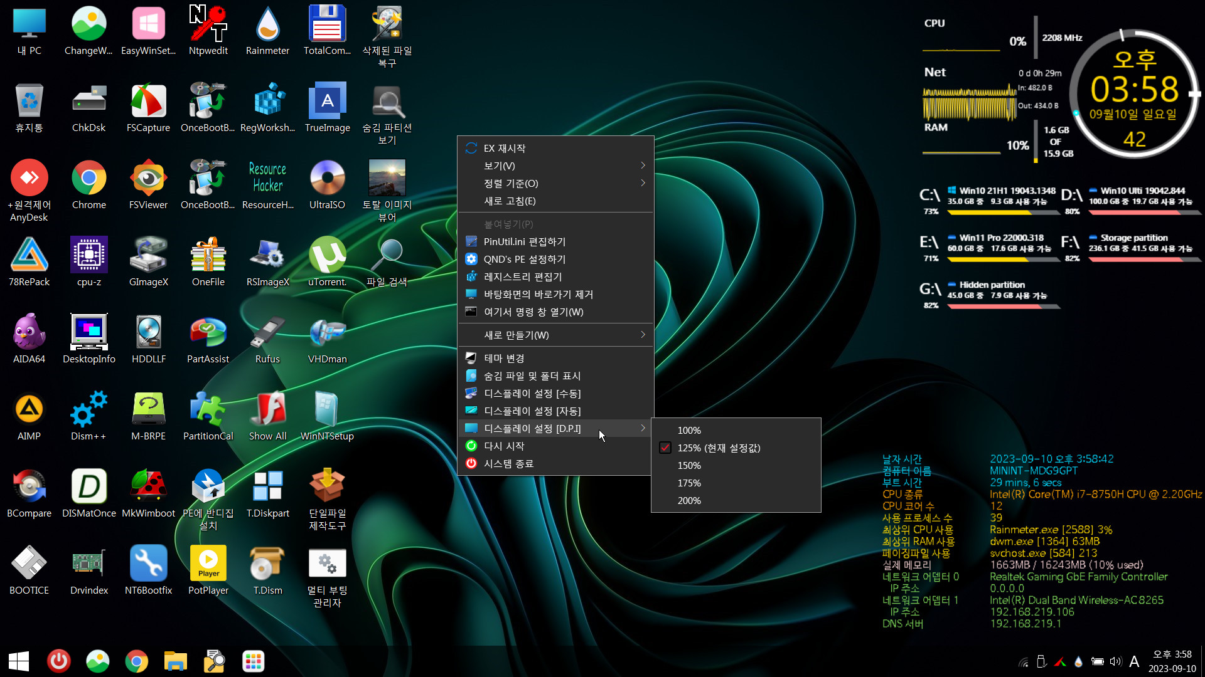Click 시스템 종료 shutdown entry
This screenshot has width=1205, height=677.
(x=555, y=463)
